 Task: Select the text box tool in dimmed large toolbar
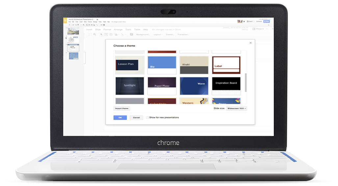click(106, 35)
